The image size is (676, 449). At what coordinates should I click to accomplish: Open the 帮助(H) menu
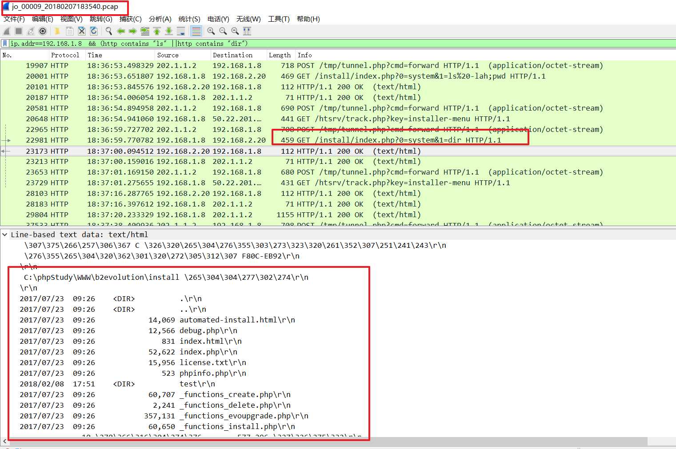(x=308, y=19)
